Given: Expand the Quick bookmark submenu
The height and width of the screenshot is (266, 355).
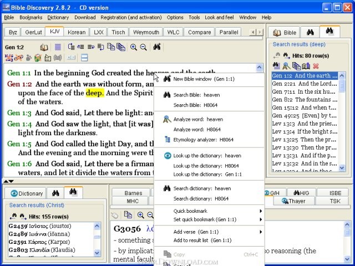Looking at the screenshot, I should pyautogui.click(x=209, y=211).
